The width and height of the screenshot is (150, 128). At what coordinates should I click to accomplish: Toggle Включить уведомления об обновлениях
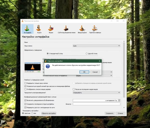pos(25,100)
